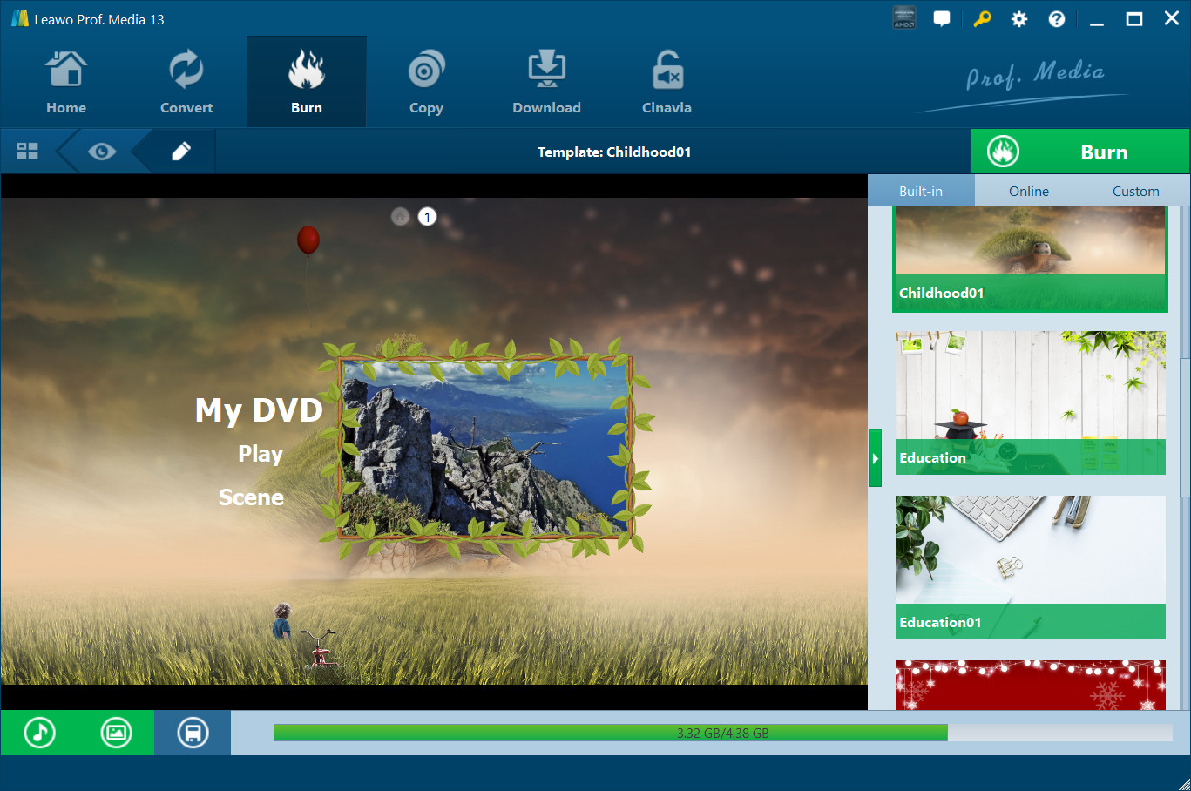The image size is (1191, 791).
Task: Switch to the Online templates tab
Action: [1028, 191]
